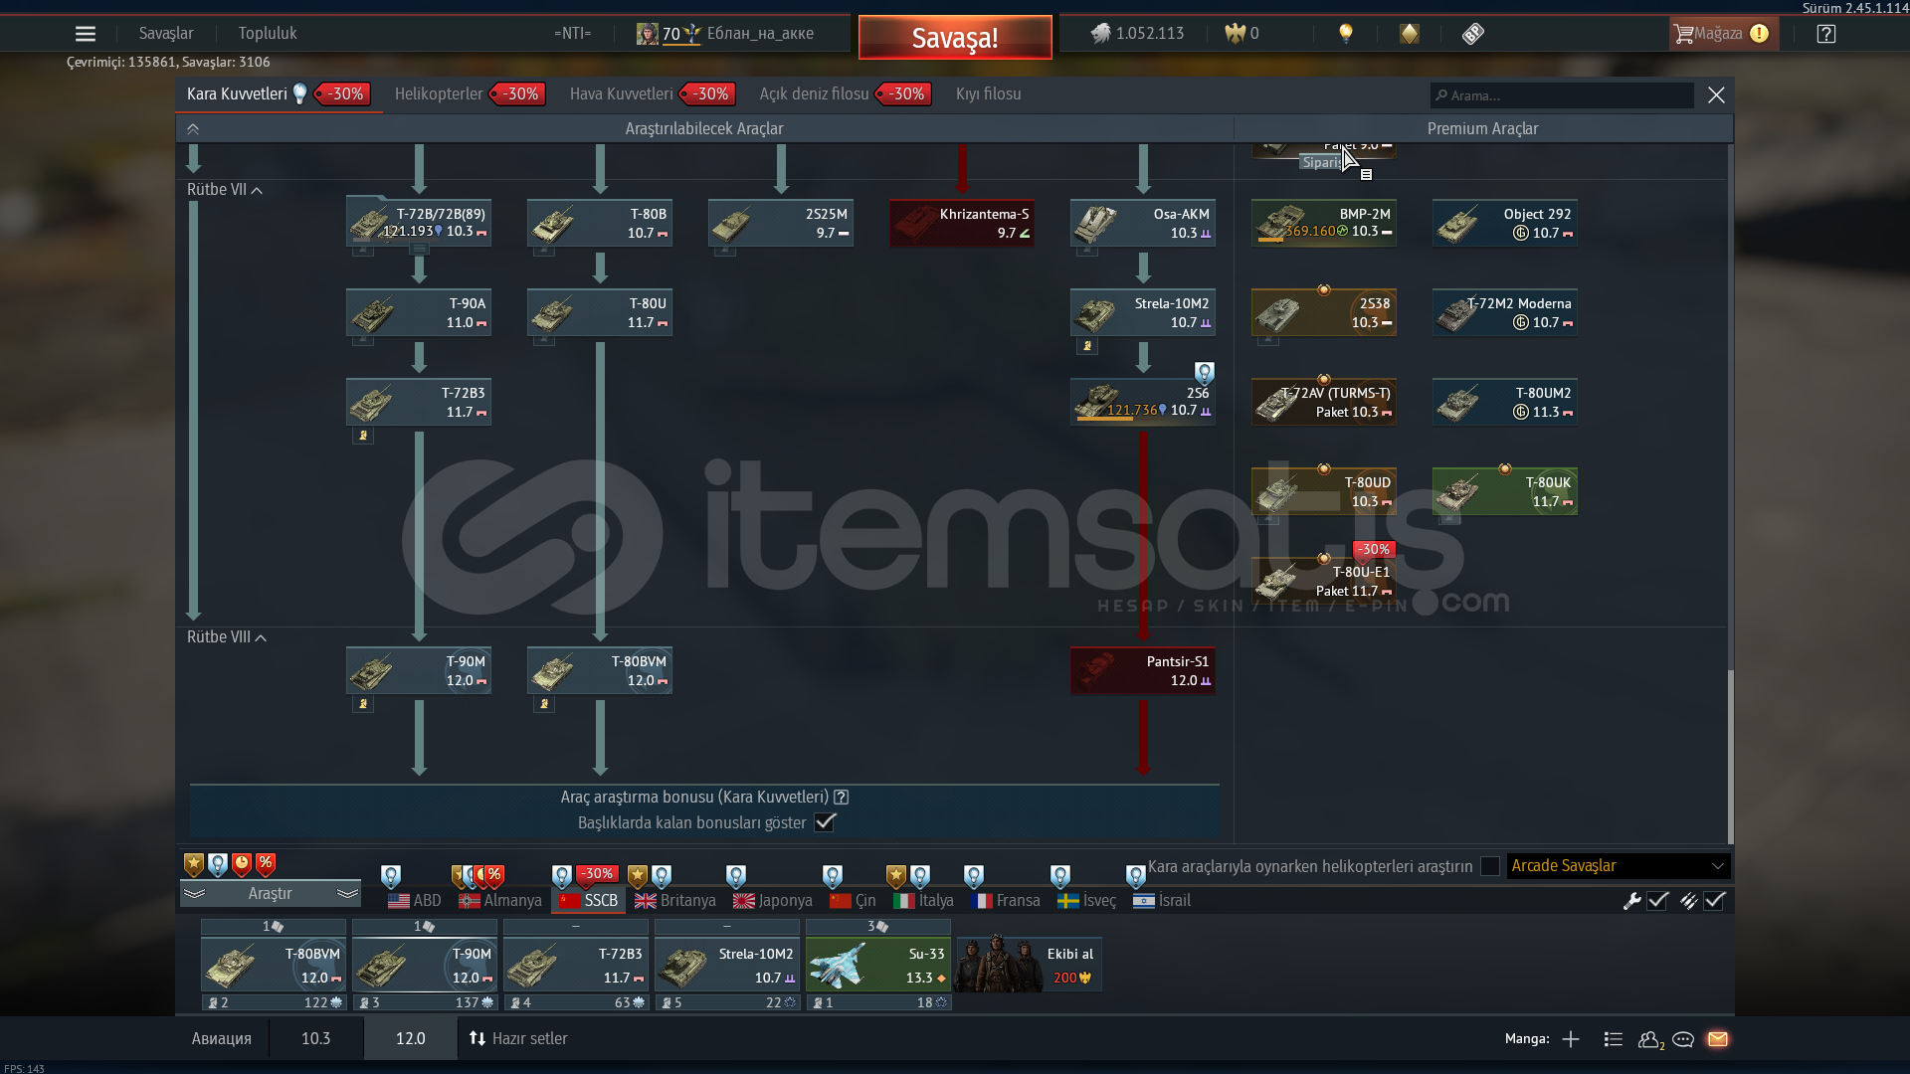Click the red clock booster icon above Araştır
This screenshot has height=1074, width=1910.
[x=242, y=864]
